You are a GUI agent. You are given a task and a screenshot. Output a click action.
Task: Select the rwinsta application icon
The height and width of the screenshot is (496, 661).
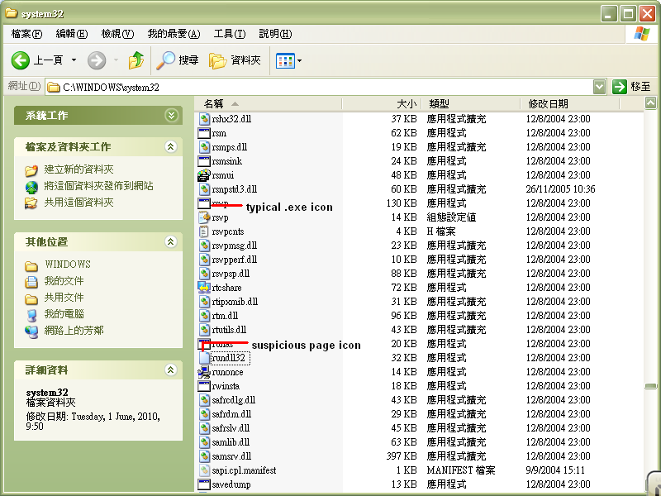coord(204,386)
